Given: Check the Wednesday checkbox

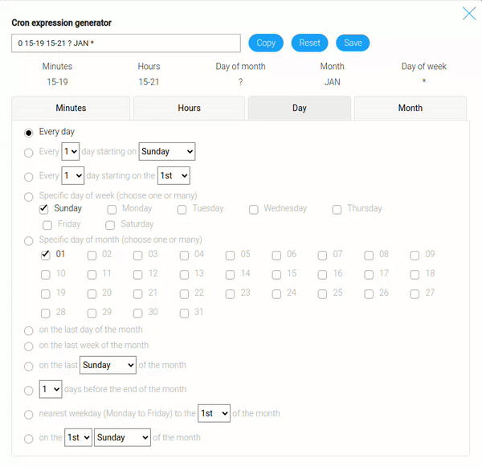Looking at the screenshot, I should (254, 210).
